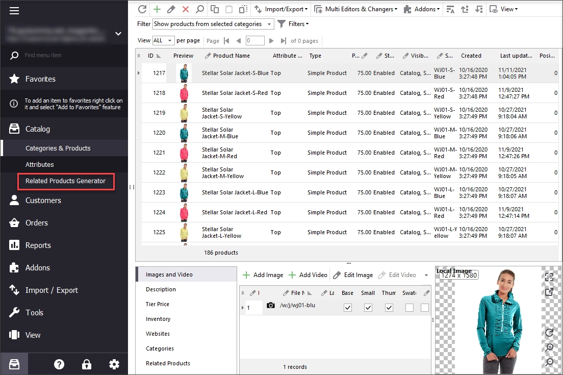Edit product using the pencil toolbar icon
Image resolution: width=563 pixels, height=375 pixels.
pos(171,9)
